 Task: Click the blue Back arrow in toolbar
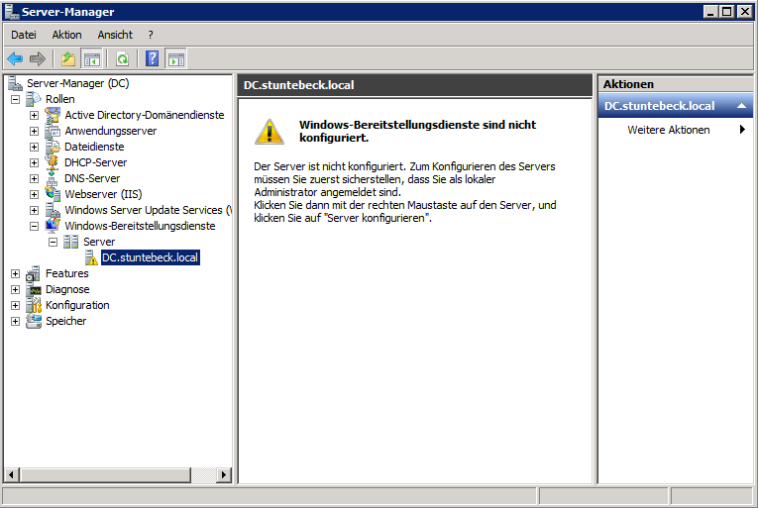pos(15,59)
